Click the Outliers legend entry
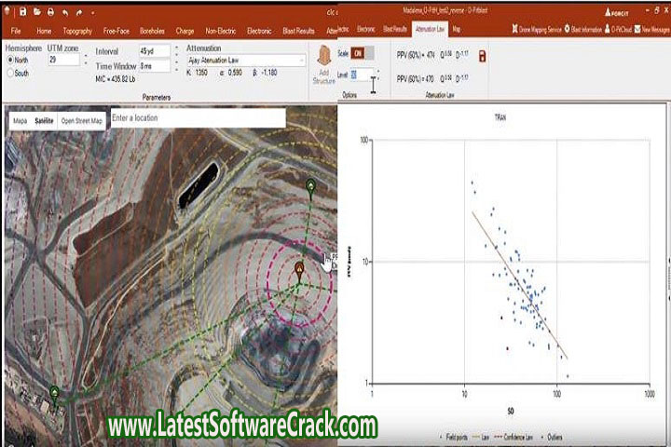 (552, 437)
